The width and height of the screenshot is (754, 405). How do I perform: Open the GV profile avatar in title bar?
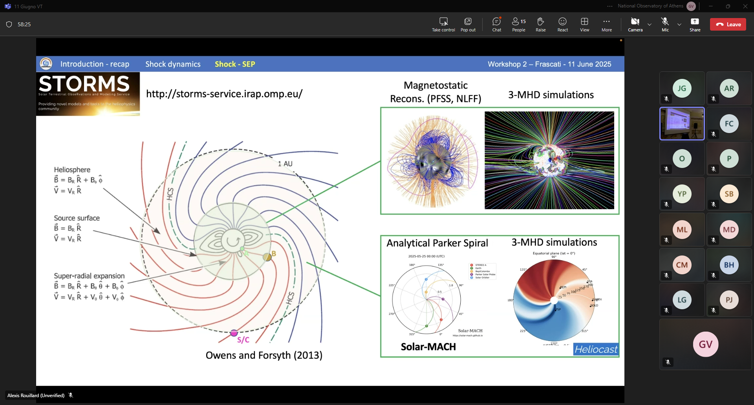pyautogui.click(x=691, y=6)
